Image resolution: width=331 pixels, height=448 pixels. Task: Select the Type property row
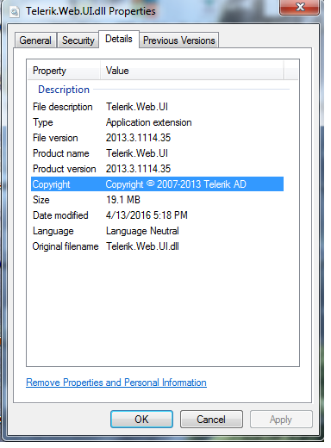[x=157, y=122]
